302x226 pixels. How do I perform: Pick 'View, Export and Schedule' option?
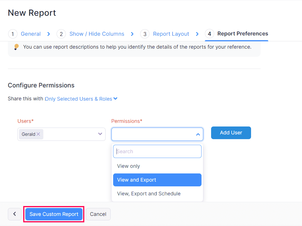click(149, 194)
